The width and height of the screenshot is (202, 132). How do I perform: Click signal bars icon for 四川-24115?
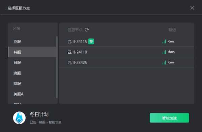[164, 42]
